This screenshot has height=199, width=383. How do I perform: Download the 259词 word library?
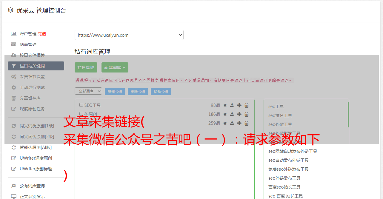click(232, 123)
